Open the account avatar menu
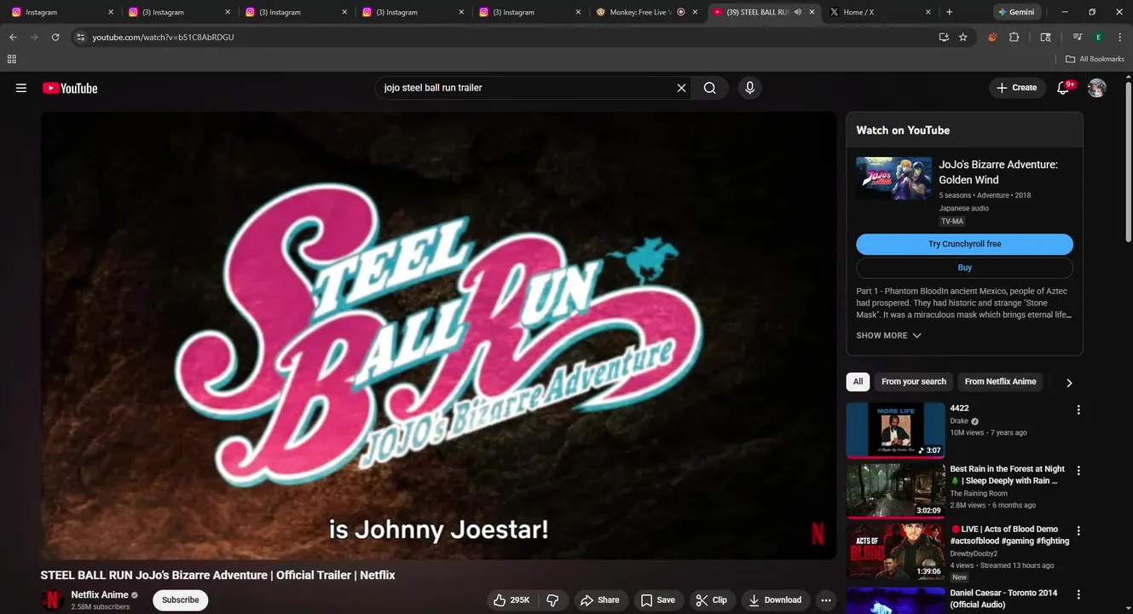 point(1097,88)
